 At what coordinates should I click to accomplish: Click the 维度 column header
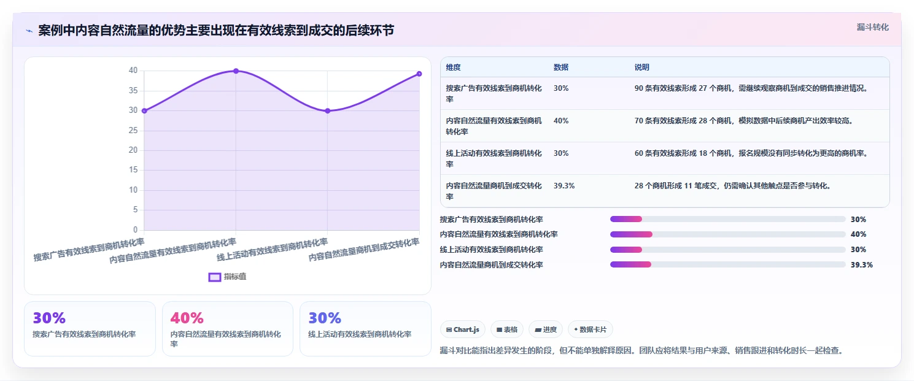(453, 67)
